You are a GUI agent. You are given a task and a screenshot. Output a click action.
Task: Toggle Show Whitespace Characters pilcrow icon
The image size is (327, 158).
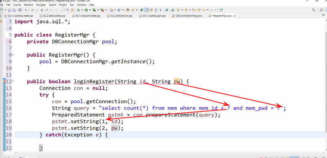point(161,10)
